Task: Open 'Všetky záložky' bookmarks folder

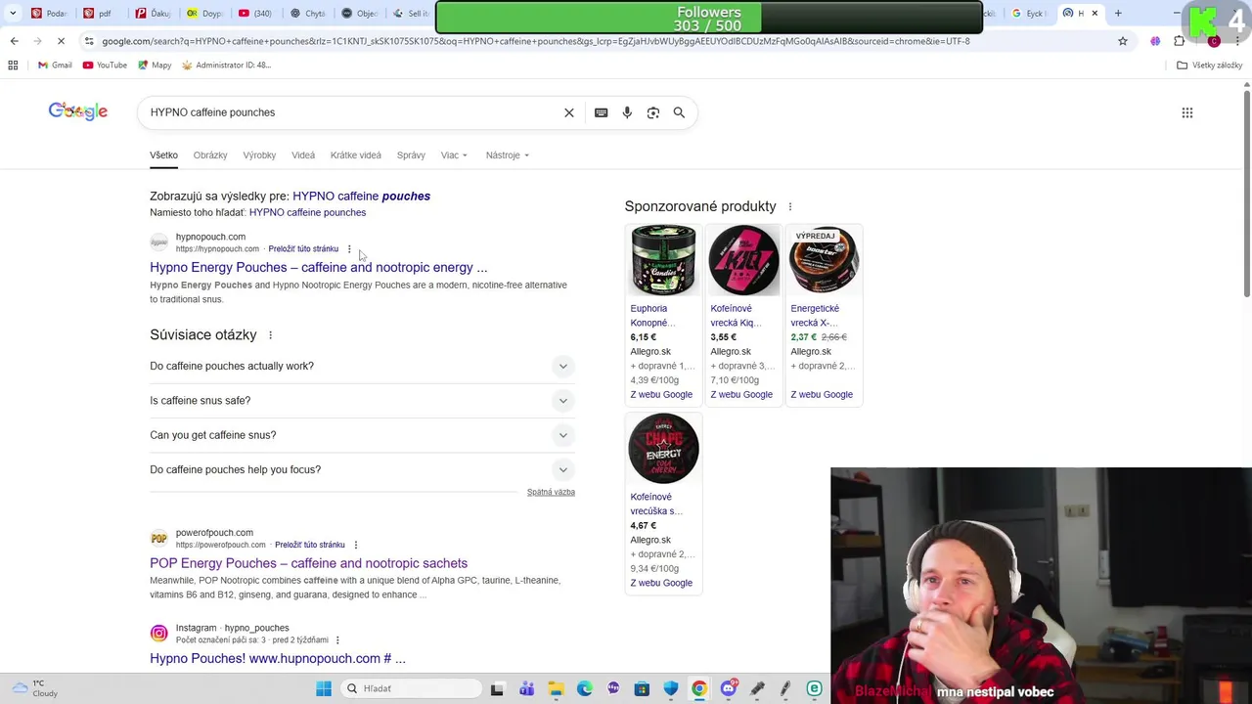Action: 1209,65
